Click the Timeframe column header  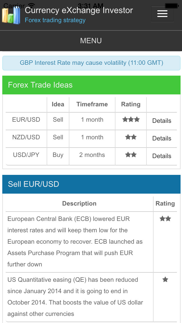[x=92, y=104]
